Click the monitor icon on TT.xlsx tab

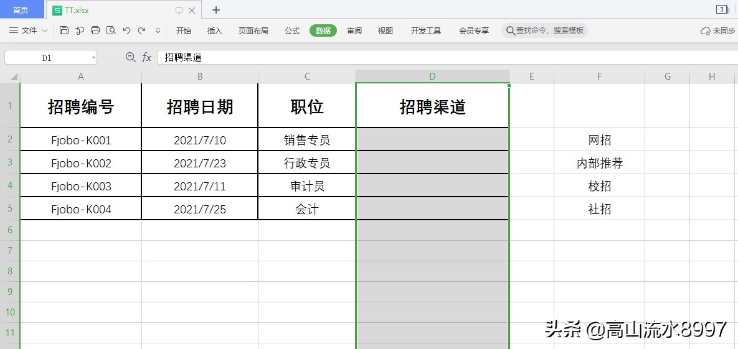coord(179,11)
